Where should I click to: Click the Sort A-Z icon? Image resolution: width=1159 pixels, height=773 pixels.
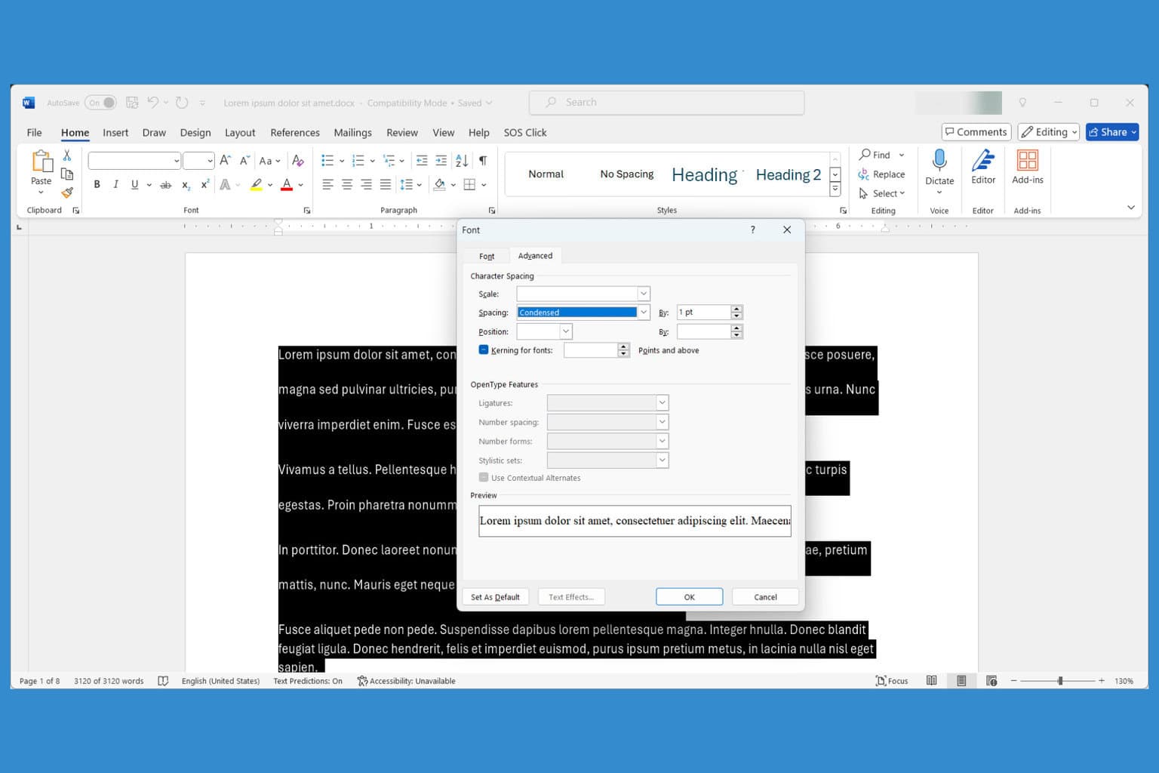click(x=462, y=160)
